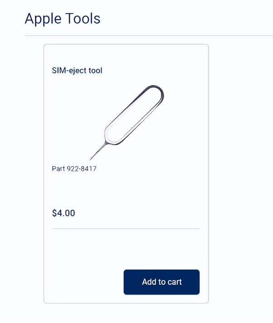Click the divider line below the price
273x323 pixels.
tap(126, 229)
